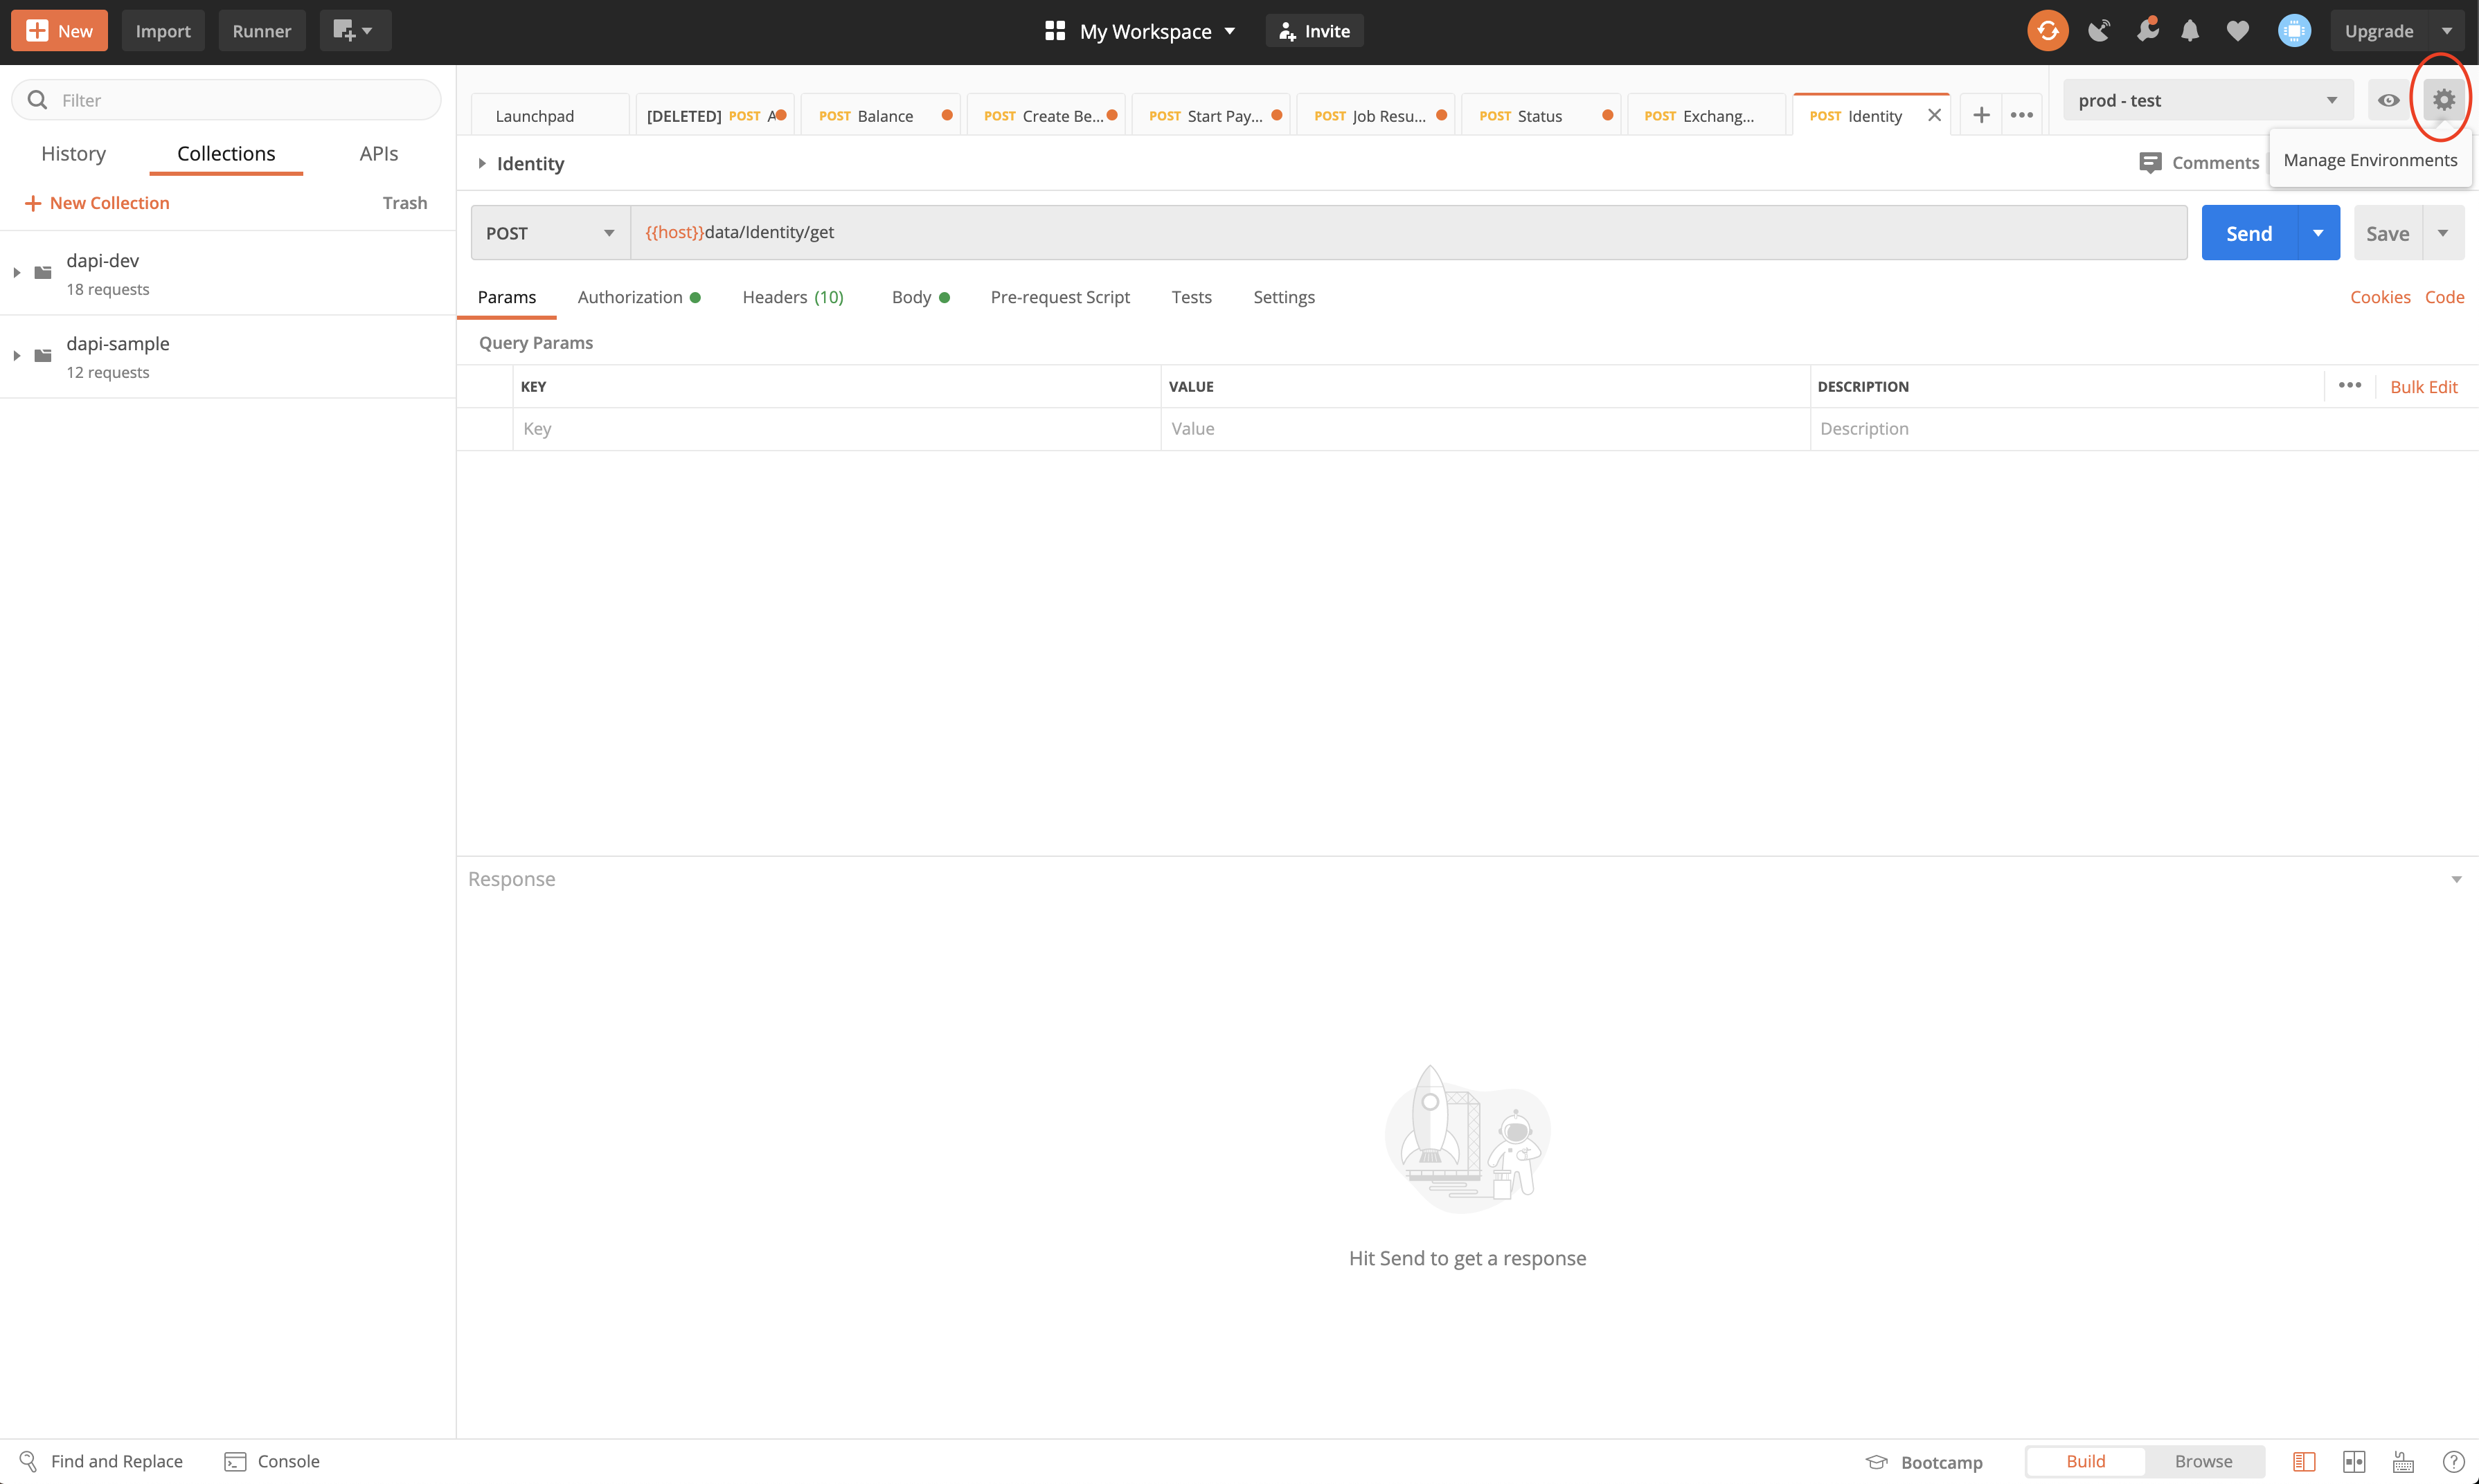The width and height of the screenshot is (2479, 1484).
Task: Click the sync status icon
Action: 2047,31
